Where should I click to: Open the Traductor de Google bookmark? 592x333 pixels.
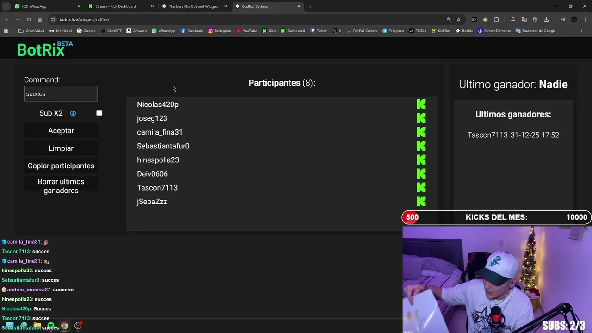pyautogui.click(x=536, y=31)
